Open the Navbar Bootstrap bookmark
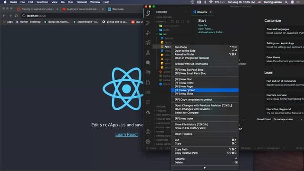The height and width of the screenshot is (171, 304). (28, 22)
